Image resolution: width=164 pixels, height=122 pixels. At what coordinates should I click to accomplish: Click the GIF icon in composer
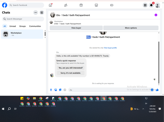(65, 90)
